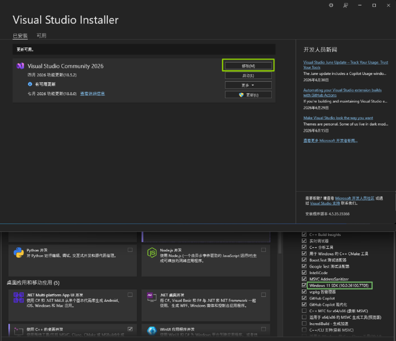Open the 更多 dropdown menu
This screenshot has height=341, width=396.
pos(248,85)
